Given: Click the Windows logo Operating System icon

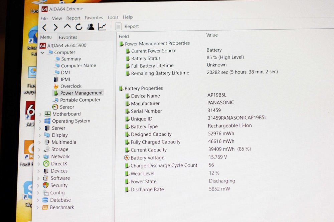Looking at the screenshot, I should [x=47, y=121].
